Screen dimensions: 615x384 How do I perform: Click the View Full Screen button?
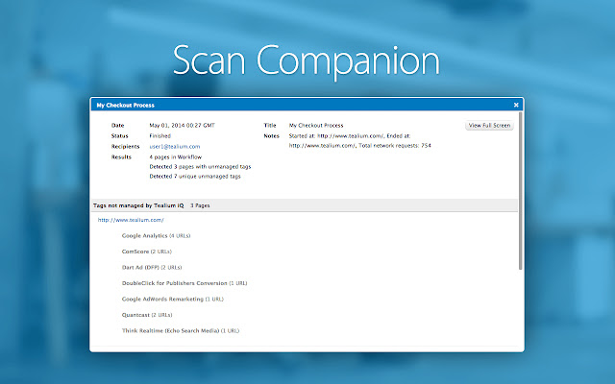[489, 126]
